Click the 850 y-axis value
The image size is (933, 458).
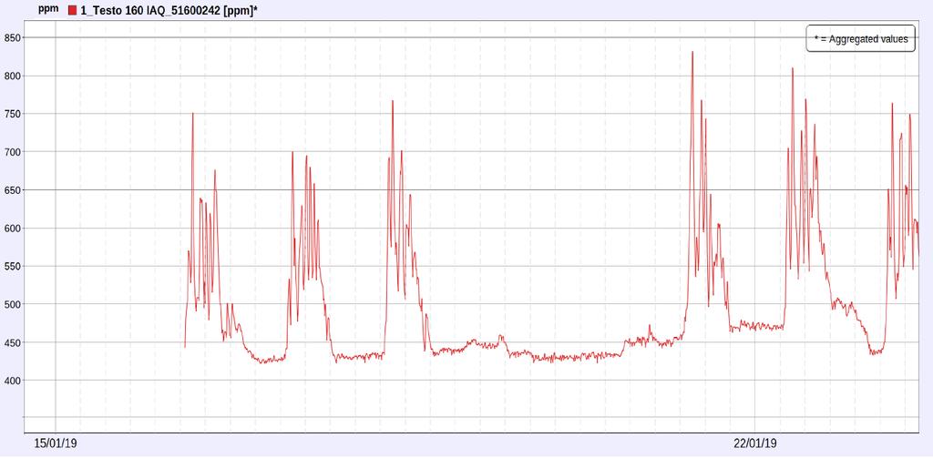[13, 38]
